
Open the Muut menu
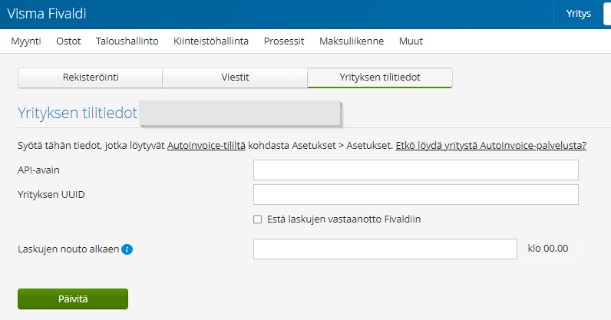point(411,41)
